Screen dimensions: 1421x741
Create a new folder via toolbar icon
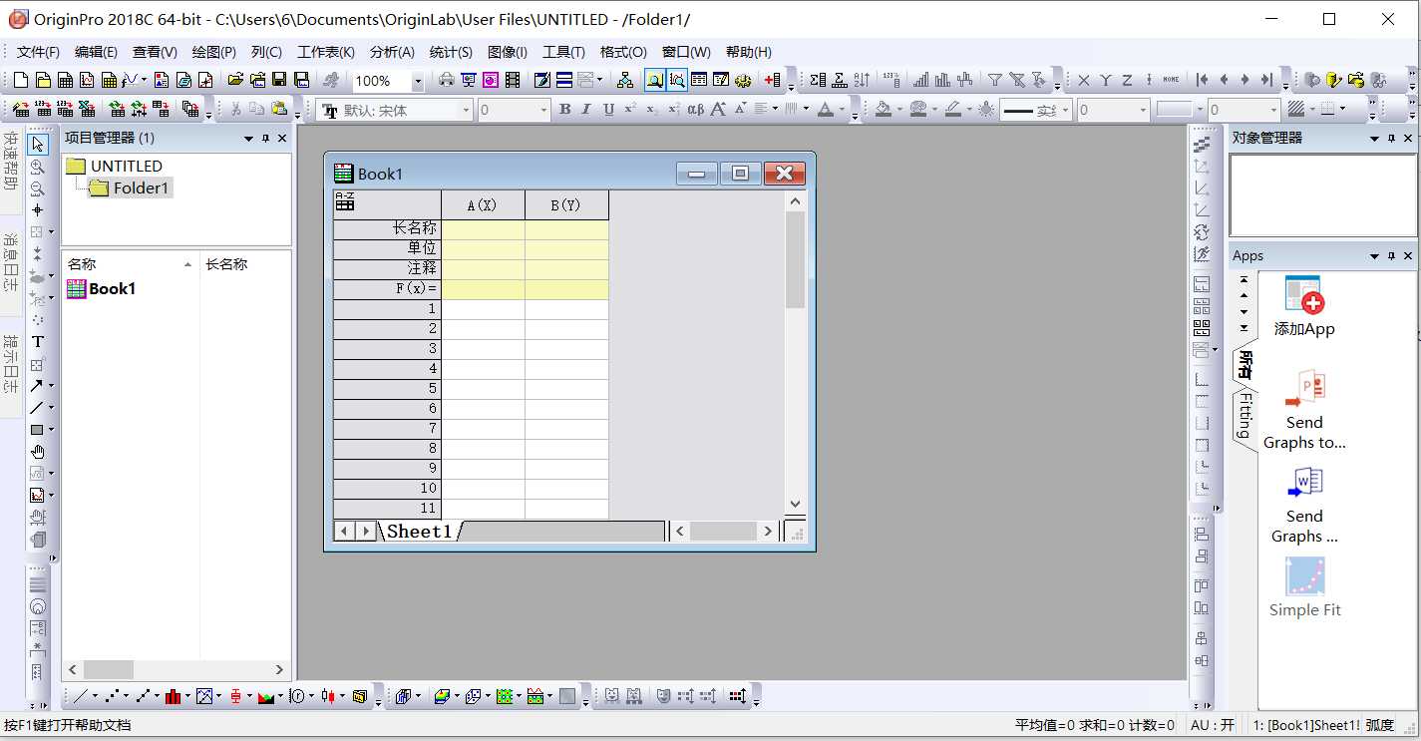43,80
